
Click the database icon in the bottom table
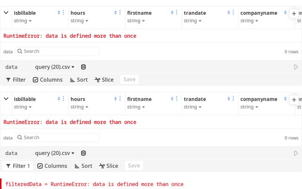(84, 153)
